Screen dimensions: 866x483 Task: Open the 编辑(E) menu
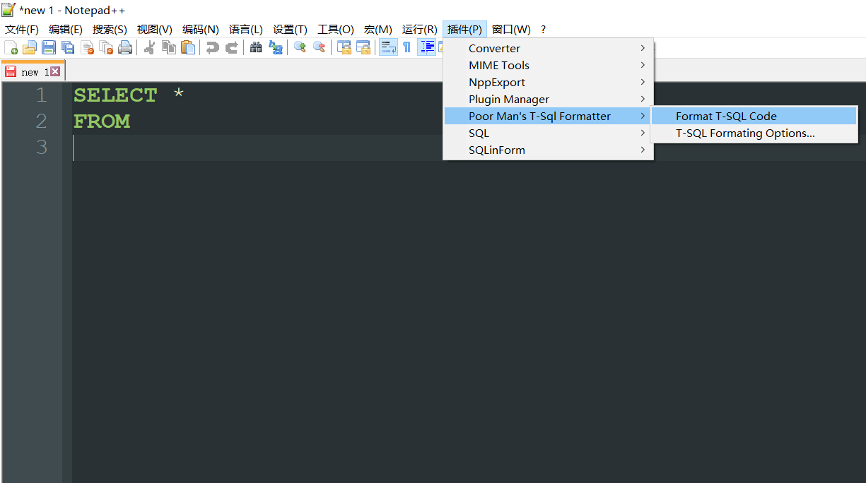point(66,29)
